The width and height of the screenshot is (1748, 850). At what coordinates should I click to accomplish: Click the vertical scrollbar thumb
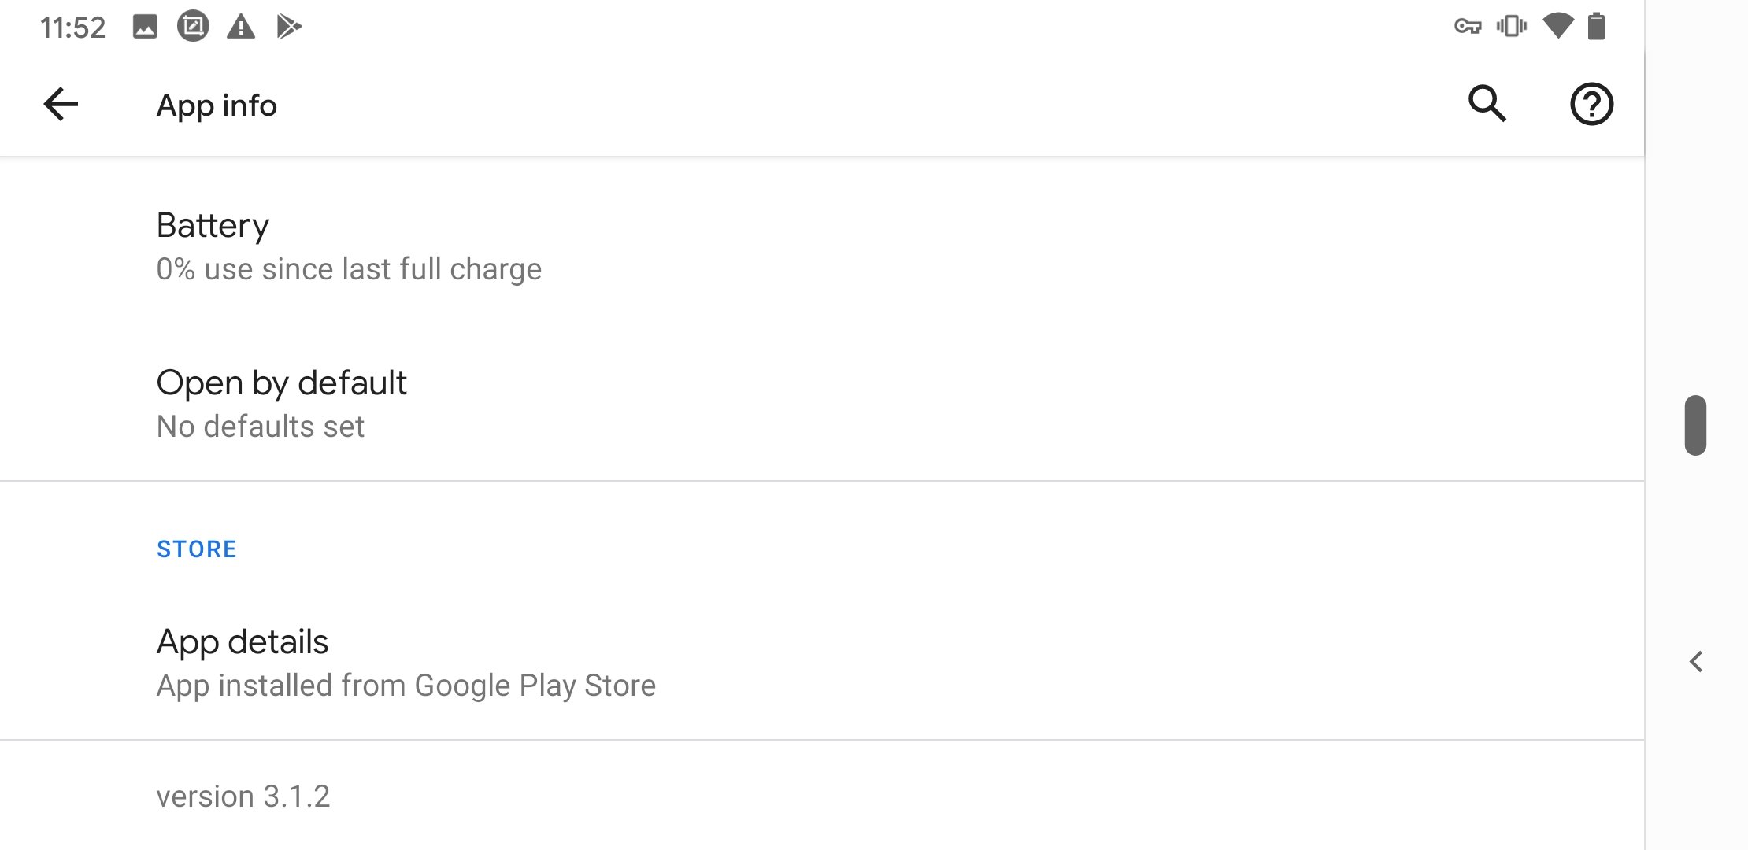click(1695, 425)
